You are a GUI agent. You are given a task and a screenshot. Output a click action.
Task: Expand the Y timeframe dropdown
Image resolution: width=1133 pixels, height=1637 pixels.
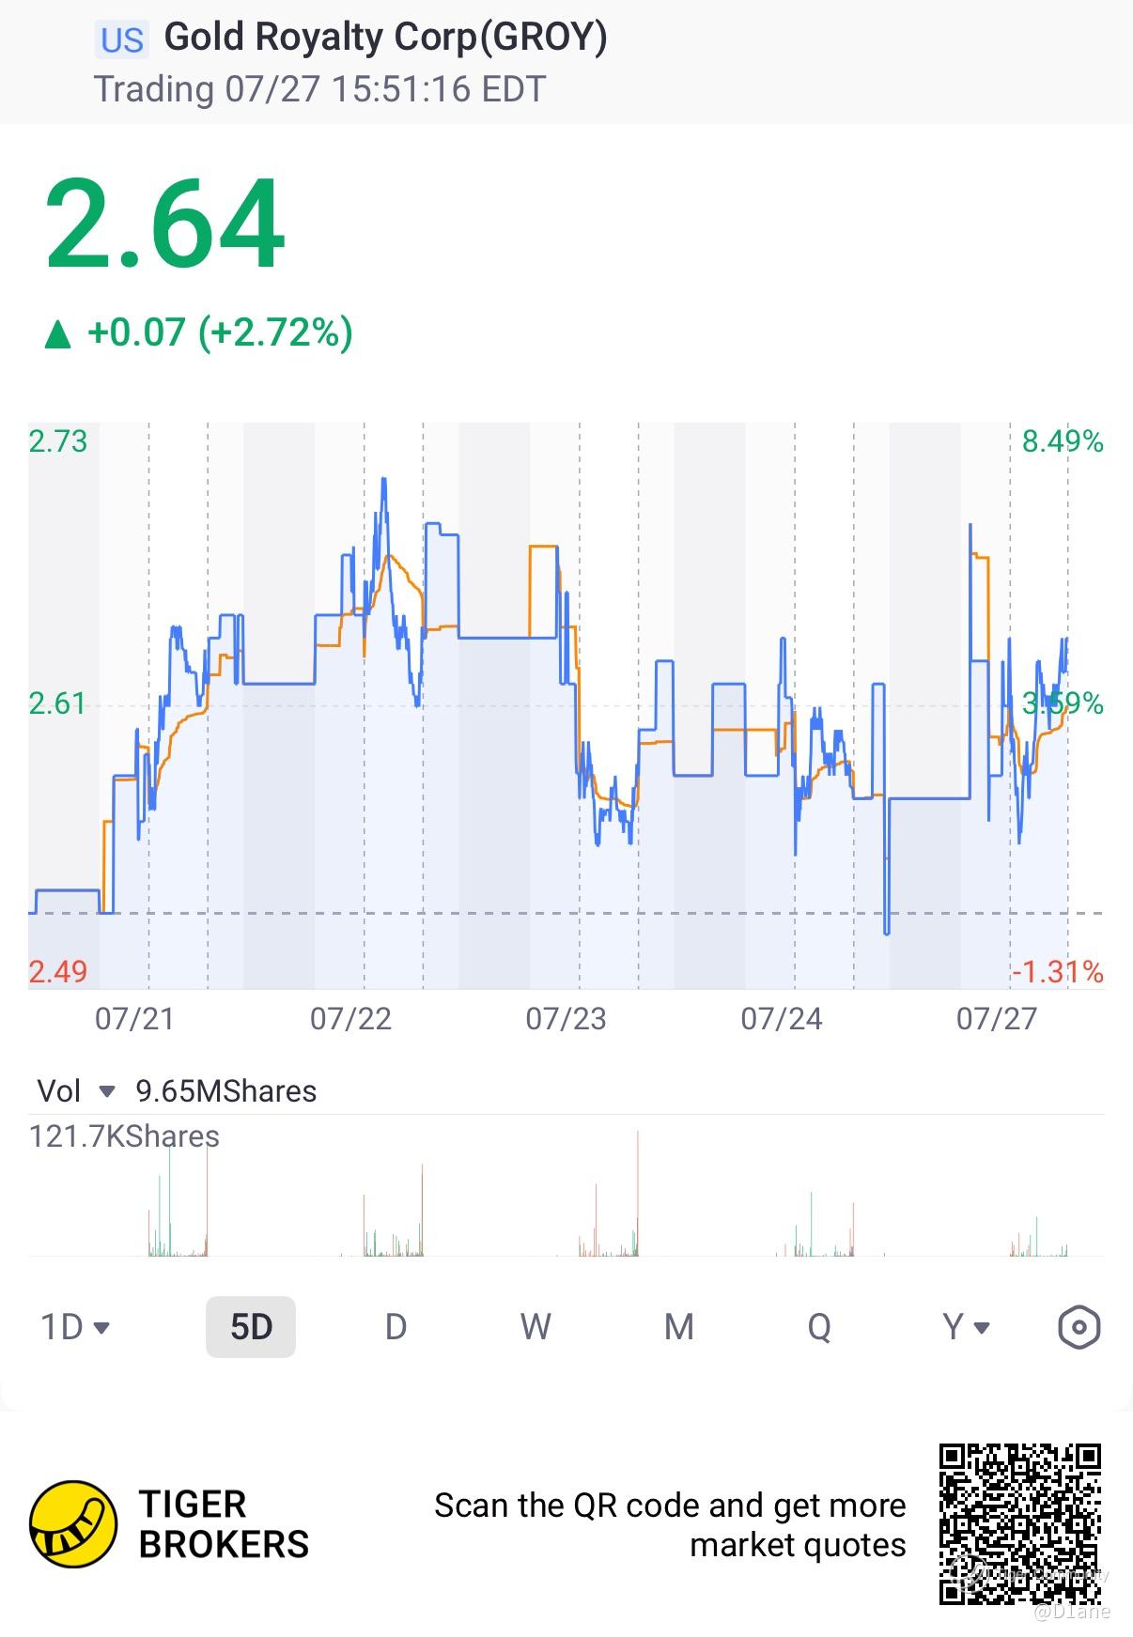tap(967, 1327)
